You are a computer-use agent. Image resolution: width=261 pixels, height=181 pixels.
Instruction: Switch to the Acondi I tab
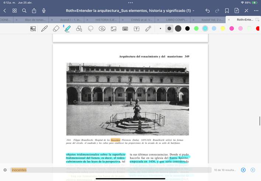click(x=71, y=20)
